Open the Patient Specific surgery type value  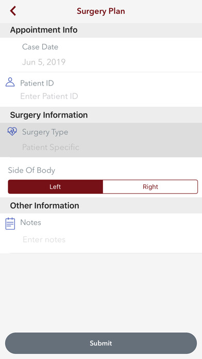coord(50,147)
